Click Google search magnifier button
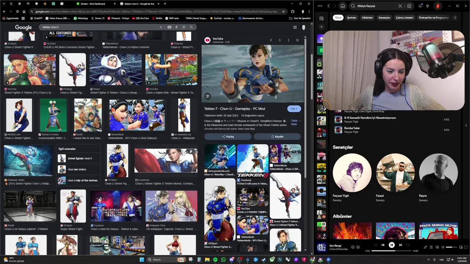 click(x=191, y=27)
